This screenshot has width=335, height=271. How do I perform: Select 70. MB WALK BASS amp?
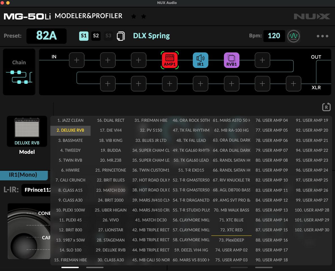(231, 210)
